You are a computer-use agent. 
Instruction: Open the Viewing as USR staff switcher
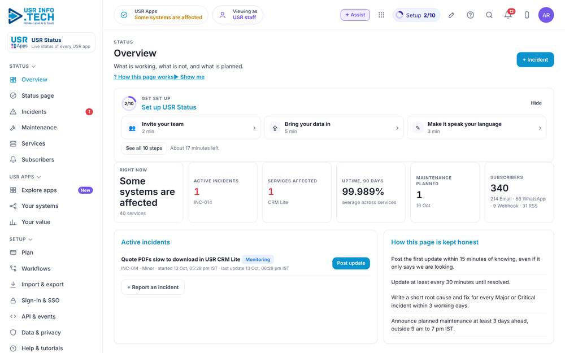point(238,15)
